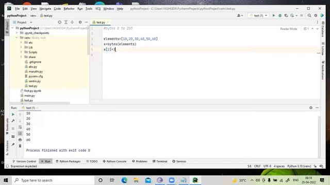Print the Run output
The height and width of the screenshot is (185, 330).
(x=20, y=140)
